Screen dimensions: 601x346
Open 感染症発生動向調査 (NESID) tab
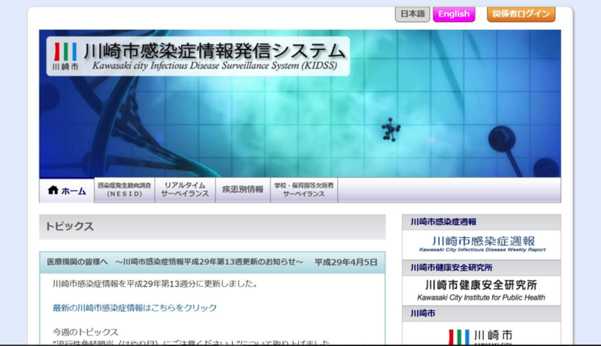(x=124, y=190)
